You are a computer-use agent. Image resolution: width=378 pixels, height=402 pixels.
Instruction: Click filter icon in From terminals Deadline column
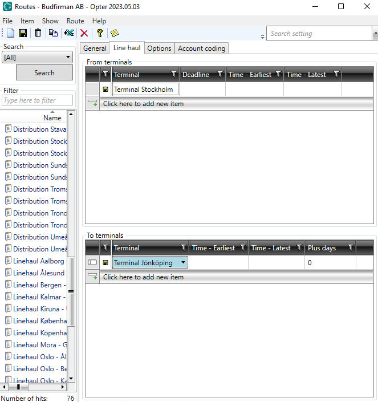(x=220, y=75)
